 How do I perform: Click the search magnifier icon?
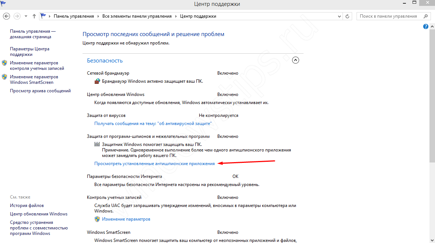click(425, 16)
